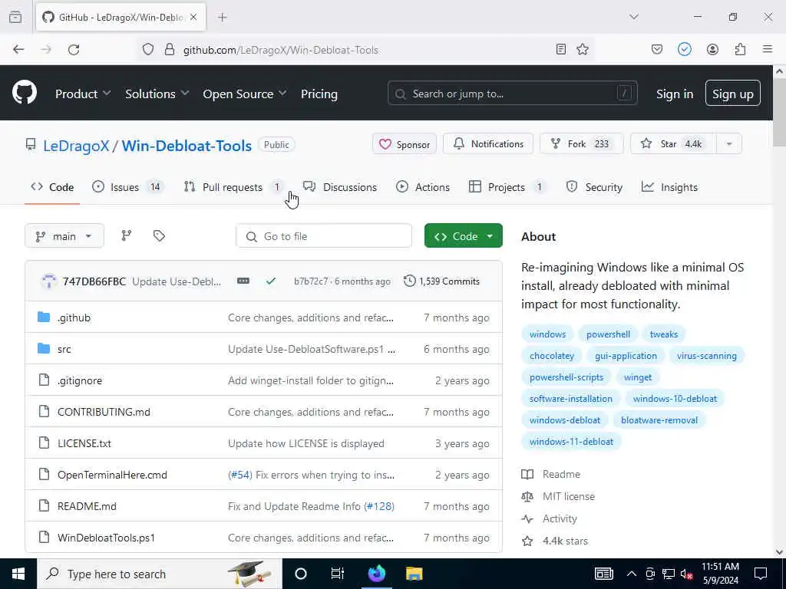Screen dimensions: 786x589
Task: Click the Sponsor button
Action: [404, 143]
